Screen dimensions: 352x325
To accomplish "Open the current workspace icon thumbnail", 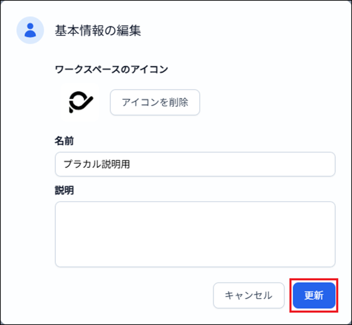I will pyautogui.click(x=81, y=102).
